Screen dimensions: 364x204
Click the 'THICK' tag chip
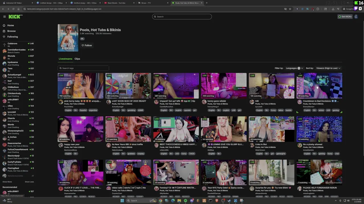pyautogui.click(x=192, y=154)
